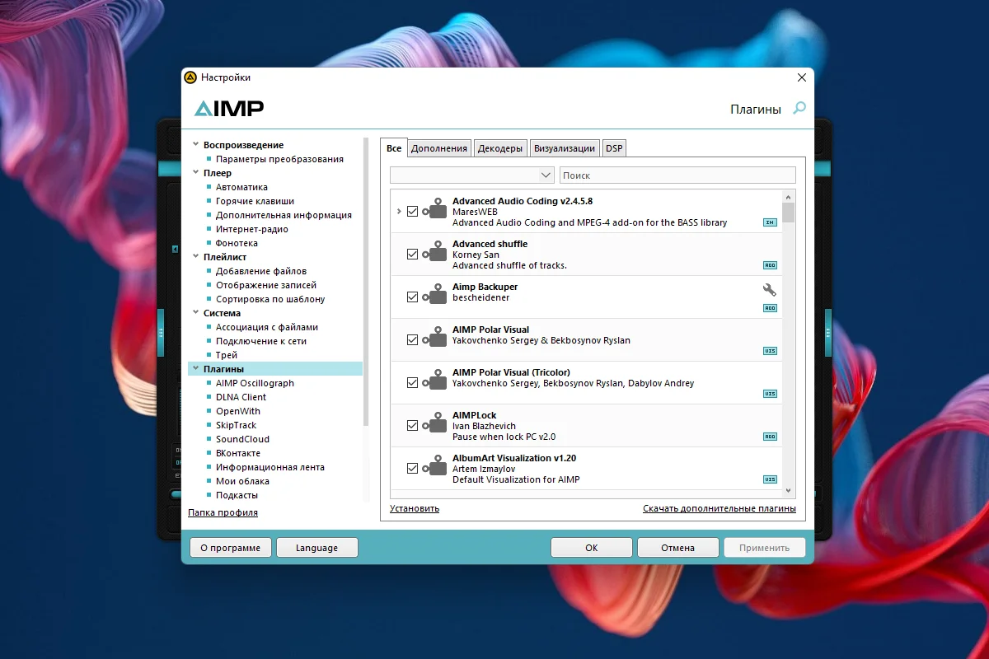Select Подкасты in the tree
Image resolution: width=989 pixels, height=659 pixels.
pyautogui.click(x=237, y=495)
